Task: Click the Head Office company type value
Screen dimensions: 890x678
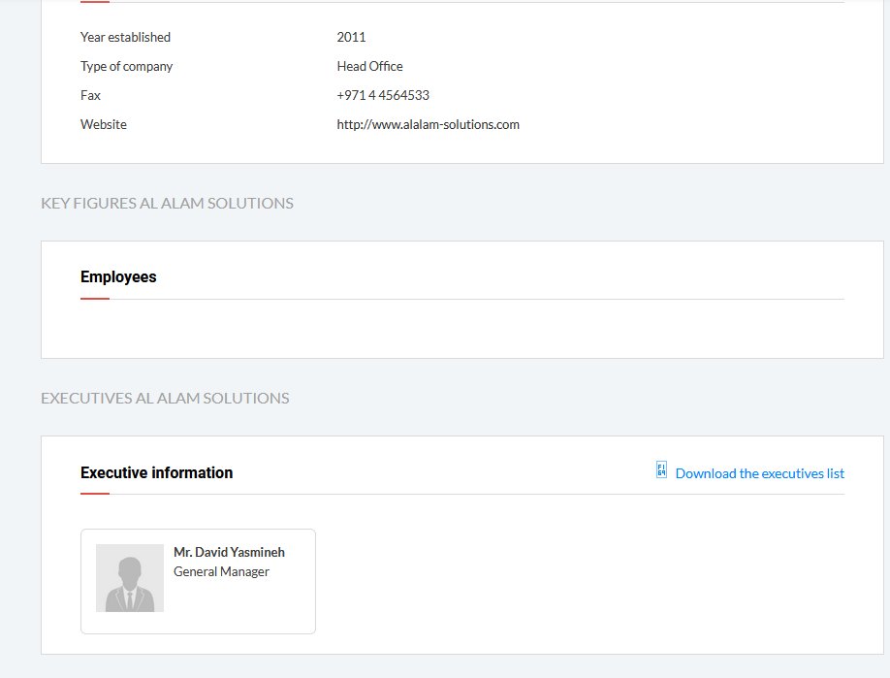Action: (x=369, y=66)
